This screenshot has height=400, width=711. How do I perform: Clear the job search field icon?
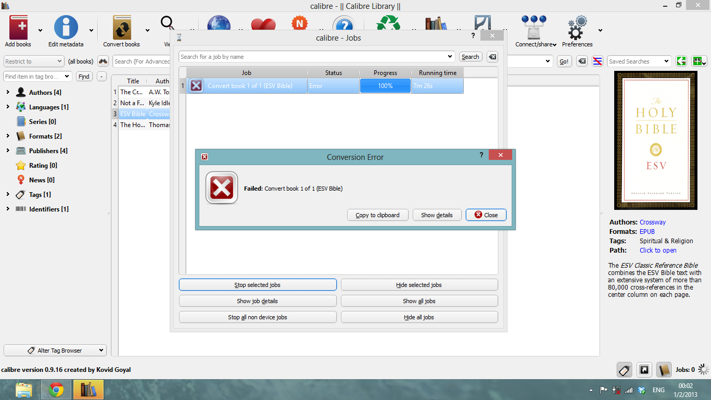[492, 57]
